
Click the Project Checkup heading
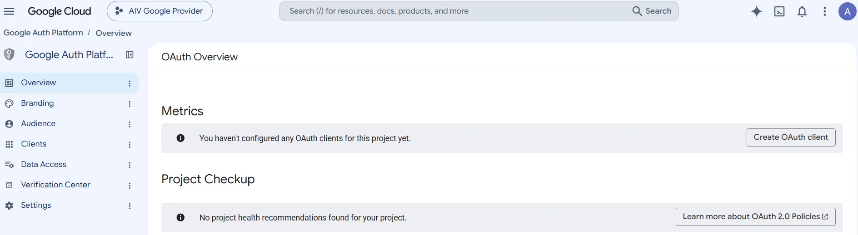(208, 179)
